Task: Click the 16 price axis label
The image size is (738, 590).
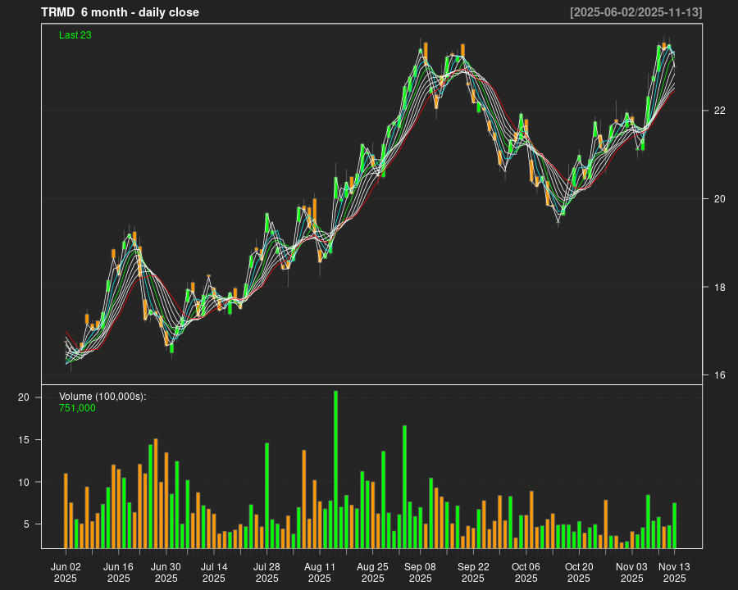Action: tap(719, 376)
